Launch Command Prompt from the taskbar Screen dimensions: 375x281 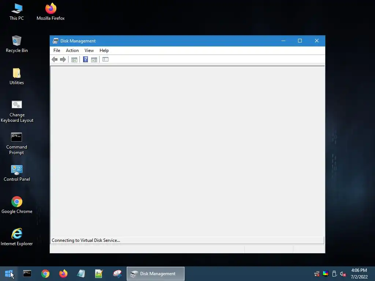(x=27, y=274)
